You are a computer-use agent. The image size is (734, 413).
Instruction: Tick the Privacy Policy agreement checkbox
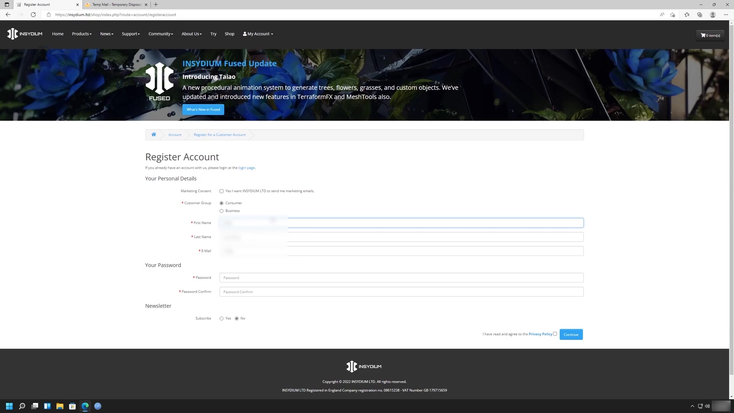coord(555,334)
